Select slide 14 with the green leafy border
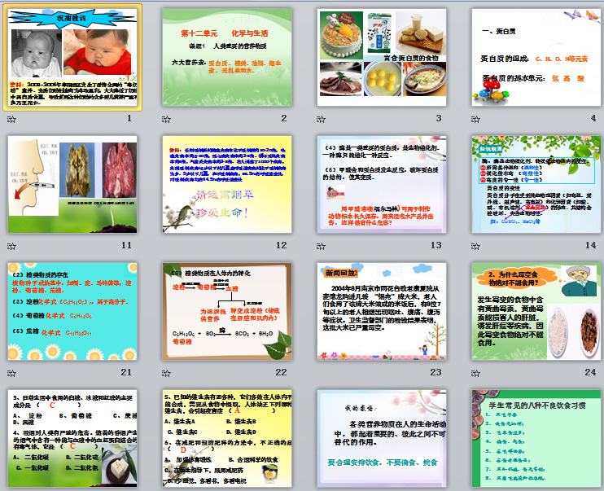 [x=536, y=184]
